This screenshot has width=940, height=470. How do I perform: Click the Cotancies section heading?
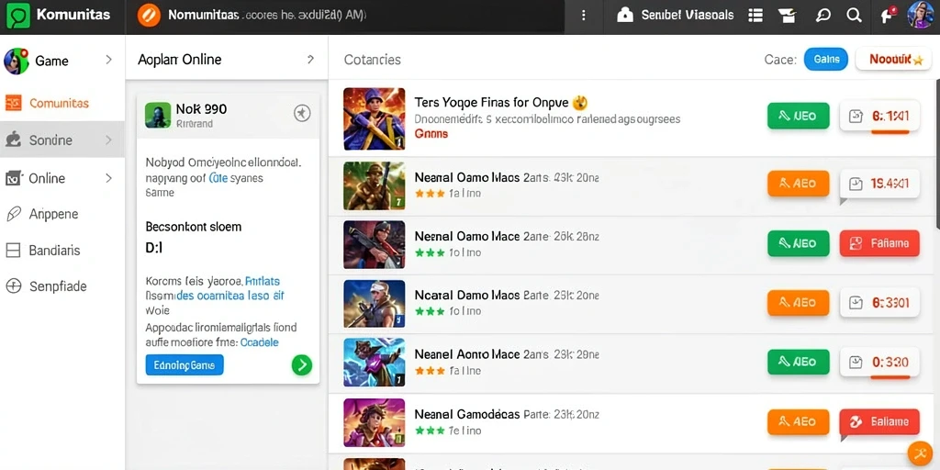coord(373,60)
